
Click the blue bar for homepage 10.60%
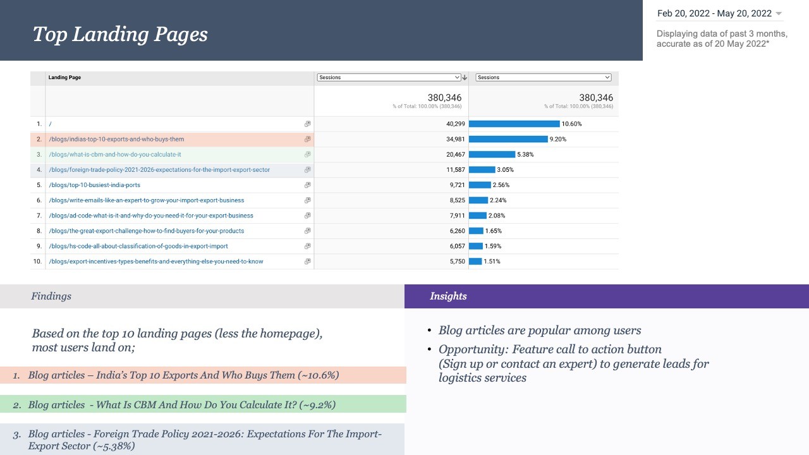(x=514, y=124)
